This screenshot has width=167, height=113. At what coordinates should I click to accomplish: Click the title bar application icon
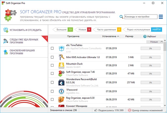click(x=3, y=3)
